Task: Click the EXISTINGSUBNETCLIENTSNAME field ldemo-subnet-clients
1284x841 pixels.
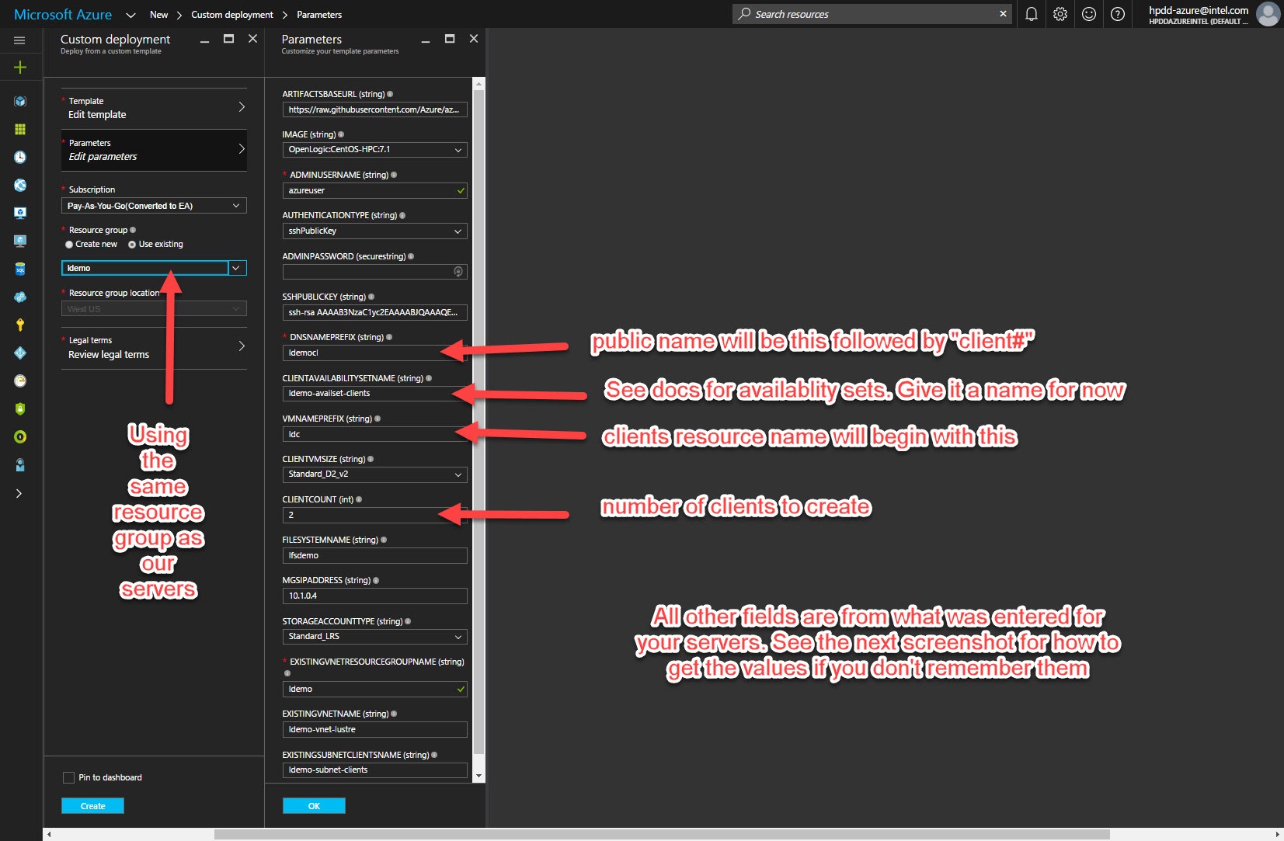Action: pos(374,770)
